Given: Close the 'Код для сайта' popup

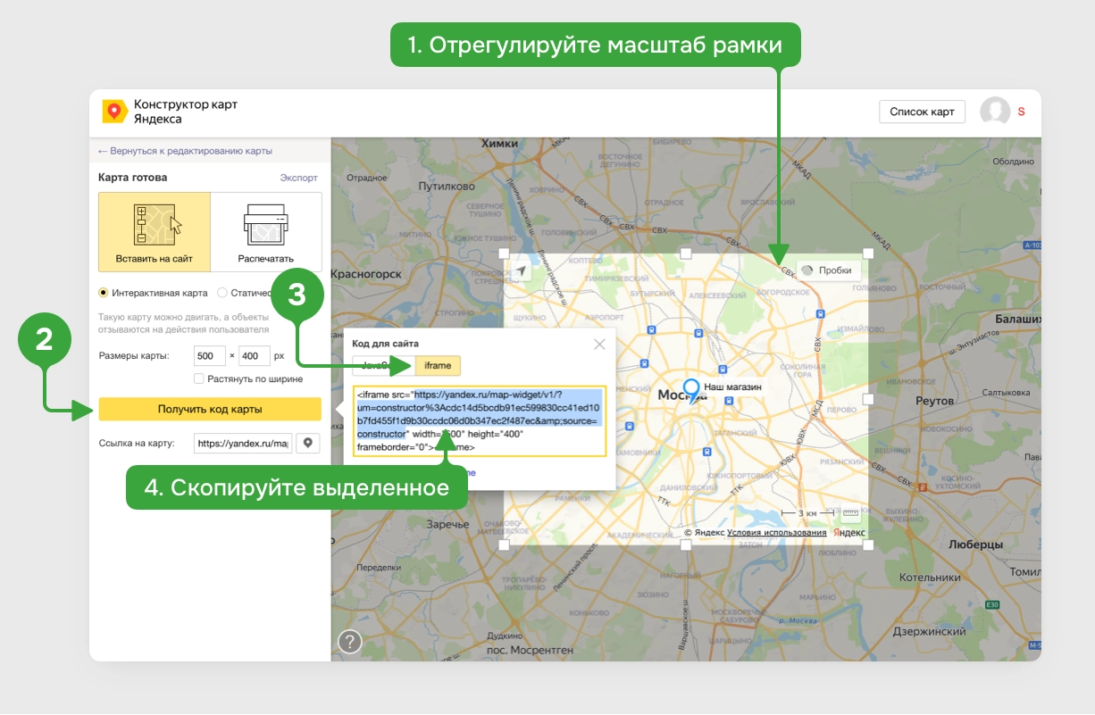Looking at the screenshot, I should click(x=599, y=344).
